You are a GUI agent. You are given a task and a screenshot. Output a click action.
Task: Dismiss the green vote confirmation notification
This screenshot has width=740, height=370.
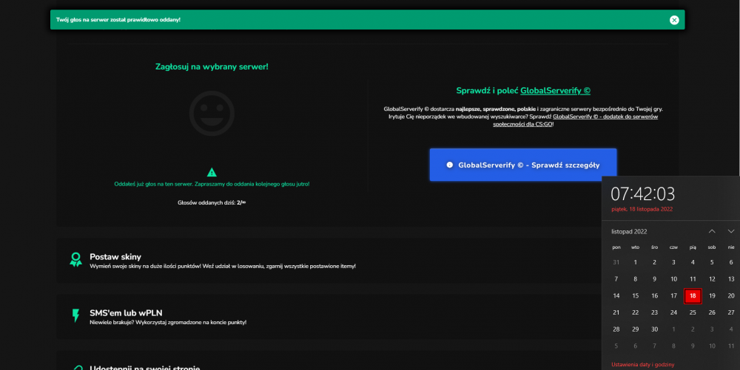click(x=674, y=20)
